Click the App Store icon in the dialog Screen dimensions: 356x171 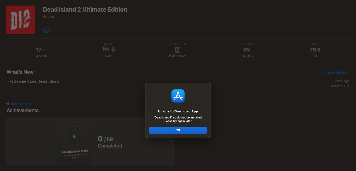point(178,96)
